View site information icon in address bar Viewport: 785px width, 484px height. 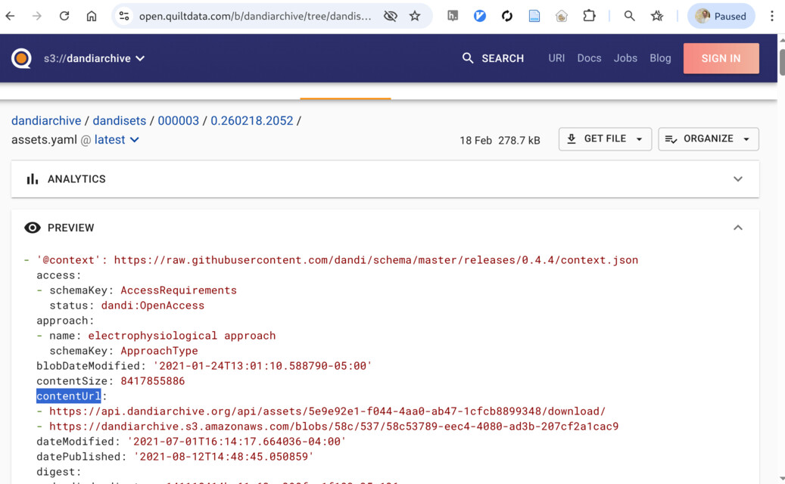click(124, 16)
